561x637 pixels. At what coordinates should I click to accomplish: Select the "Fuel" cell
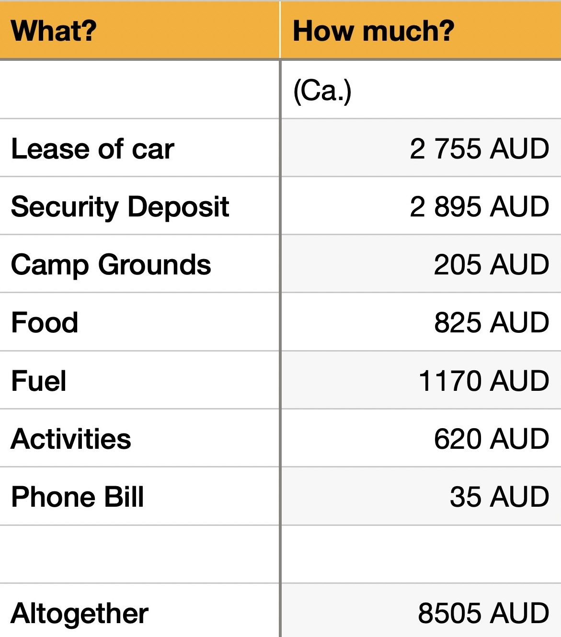pos(38,381)
